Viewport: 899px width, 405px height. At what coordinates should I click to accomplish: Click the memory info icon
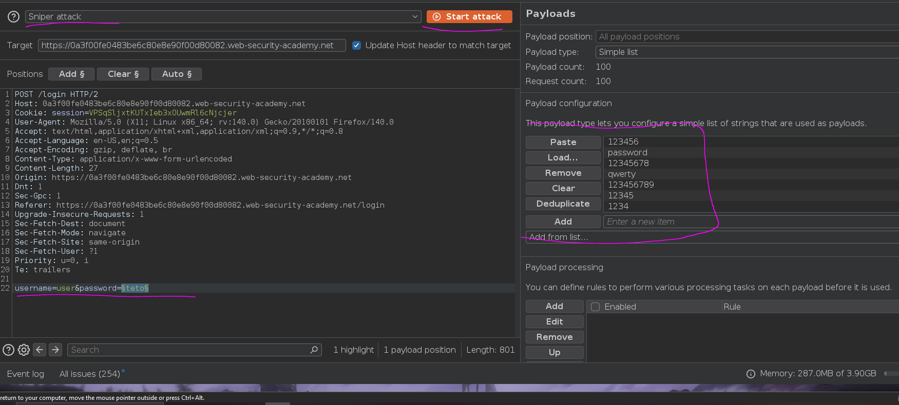point(751,374)
